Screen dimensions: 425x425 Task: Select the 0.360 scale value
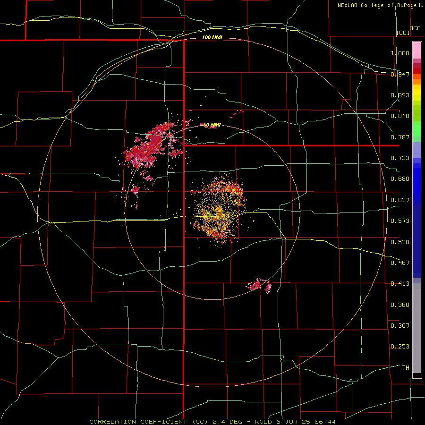tap(400, 305)
